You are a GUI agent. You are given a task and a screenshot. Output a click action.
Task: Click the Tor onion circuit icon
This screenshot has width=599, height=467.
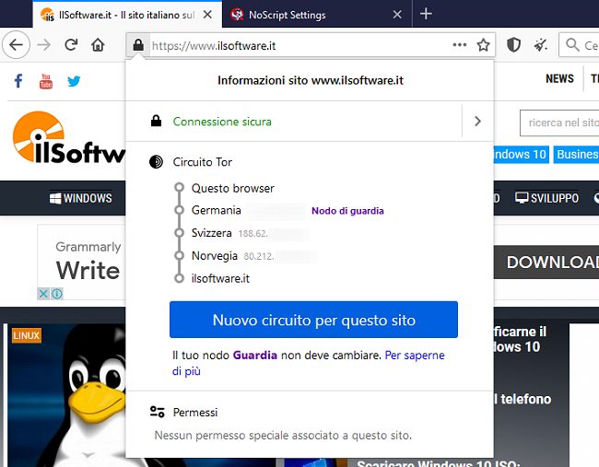pyautogui.click(x=156, y=162)
